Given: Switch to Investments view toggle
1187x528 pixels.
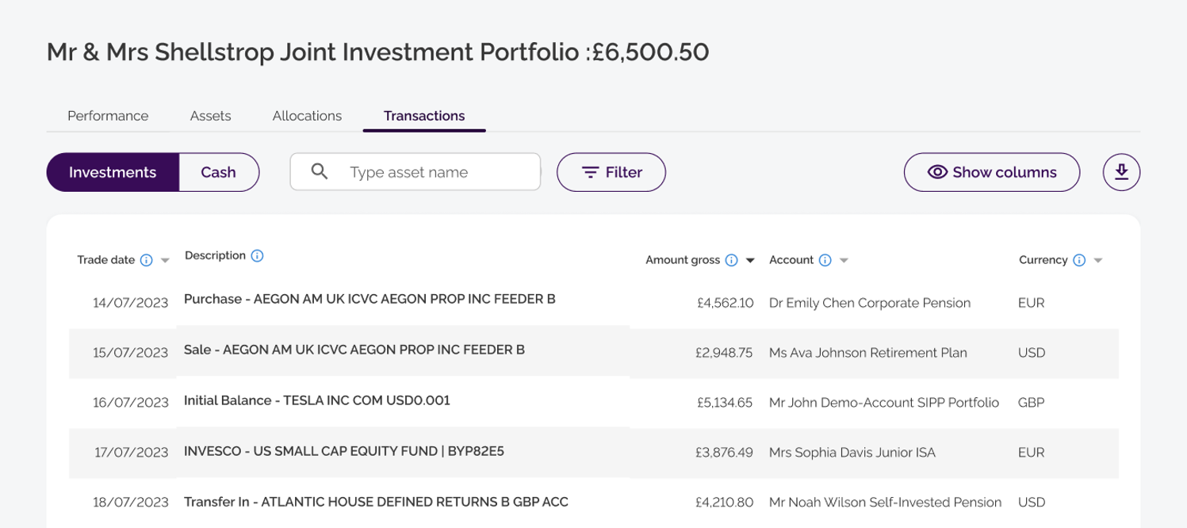Looking at the screenshot, I should click(x=113, y=172).
